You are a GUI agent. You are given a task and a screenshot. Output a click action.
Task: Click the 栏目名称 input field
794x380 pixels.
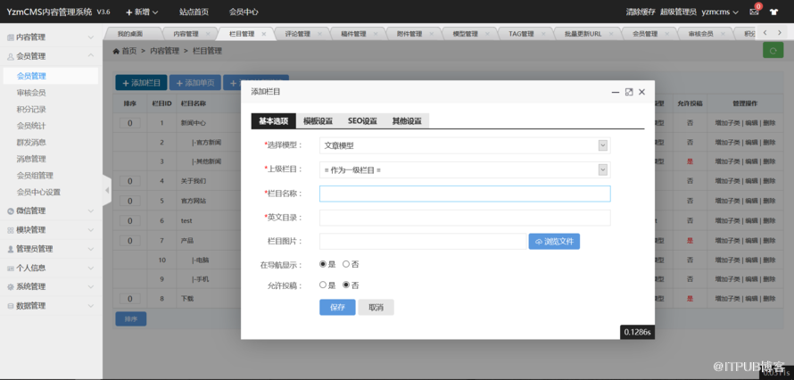465,194
